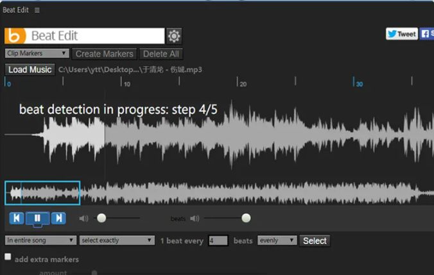434x275 pixels.
Task: Open the 'select exactly' dropdown
Action: coord(117,240)
